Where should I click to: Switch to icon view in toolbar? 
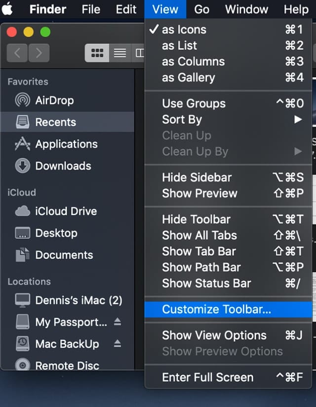(x=97, y=53)
